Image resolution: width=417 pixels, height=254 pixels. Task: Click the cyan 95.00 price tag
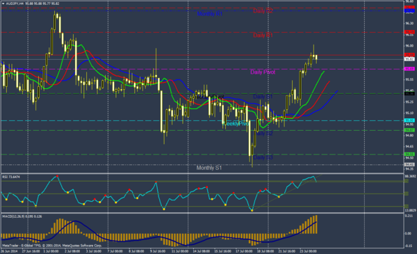409,120
